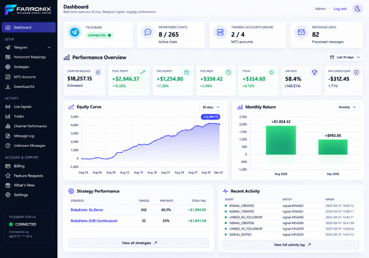Click the $18,257.15 starting balance value
Screen dimensions: 369x258
pos(80,78)
